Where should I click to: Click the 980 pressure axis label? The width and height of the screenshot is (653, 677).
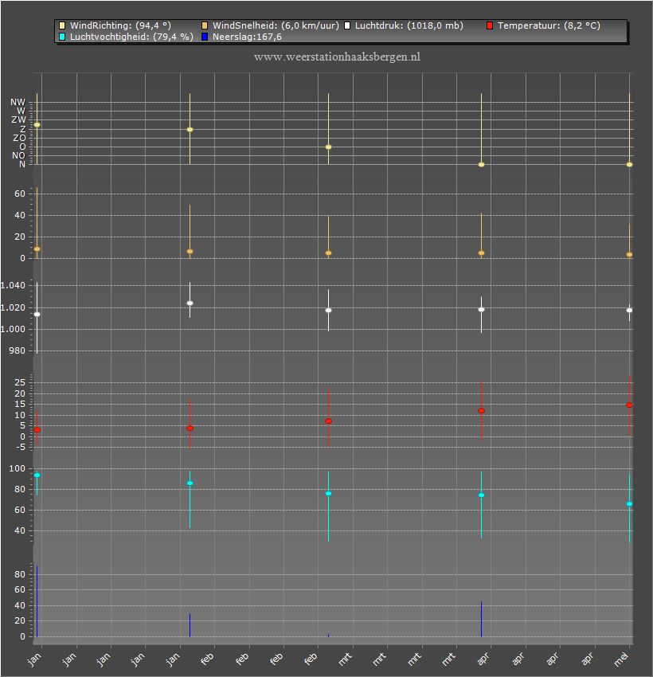pyautogui.click(x=18, y=350)
